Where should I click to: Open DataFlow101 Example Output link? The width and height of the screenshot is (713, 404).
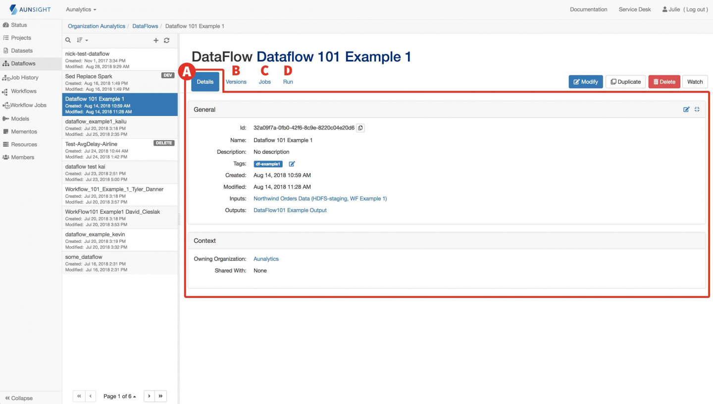(x=290, y=210)
